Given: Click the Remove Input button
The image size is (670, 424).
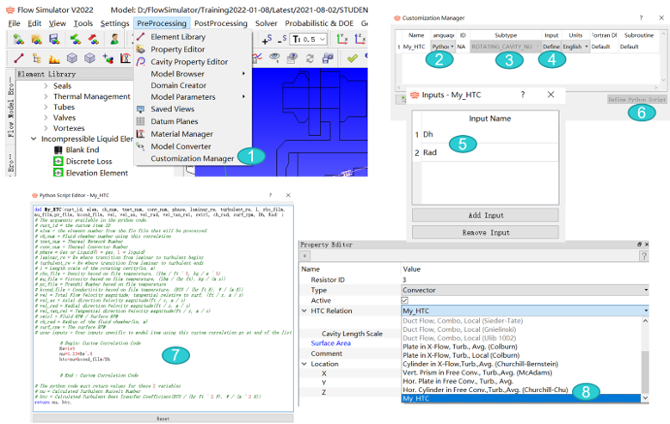Looking at the screenshot, I should tap(485, 232).
